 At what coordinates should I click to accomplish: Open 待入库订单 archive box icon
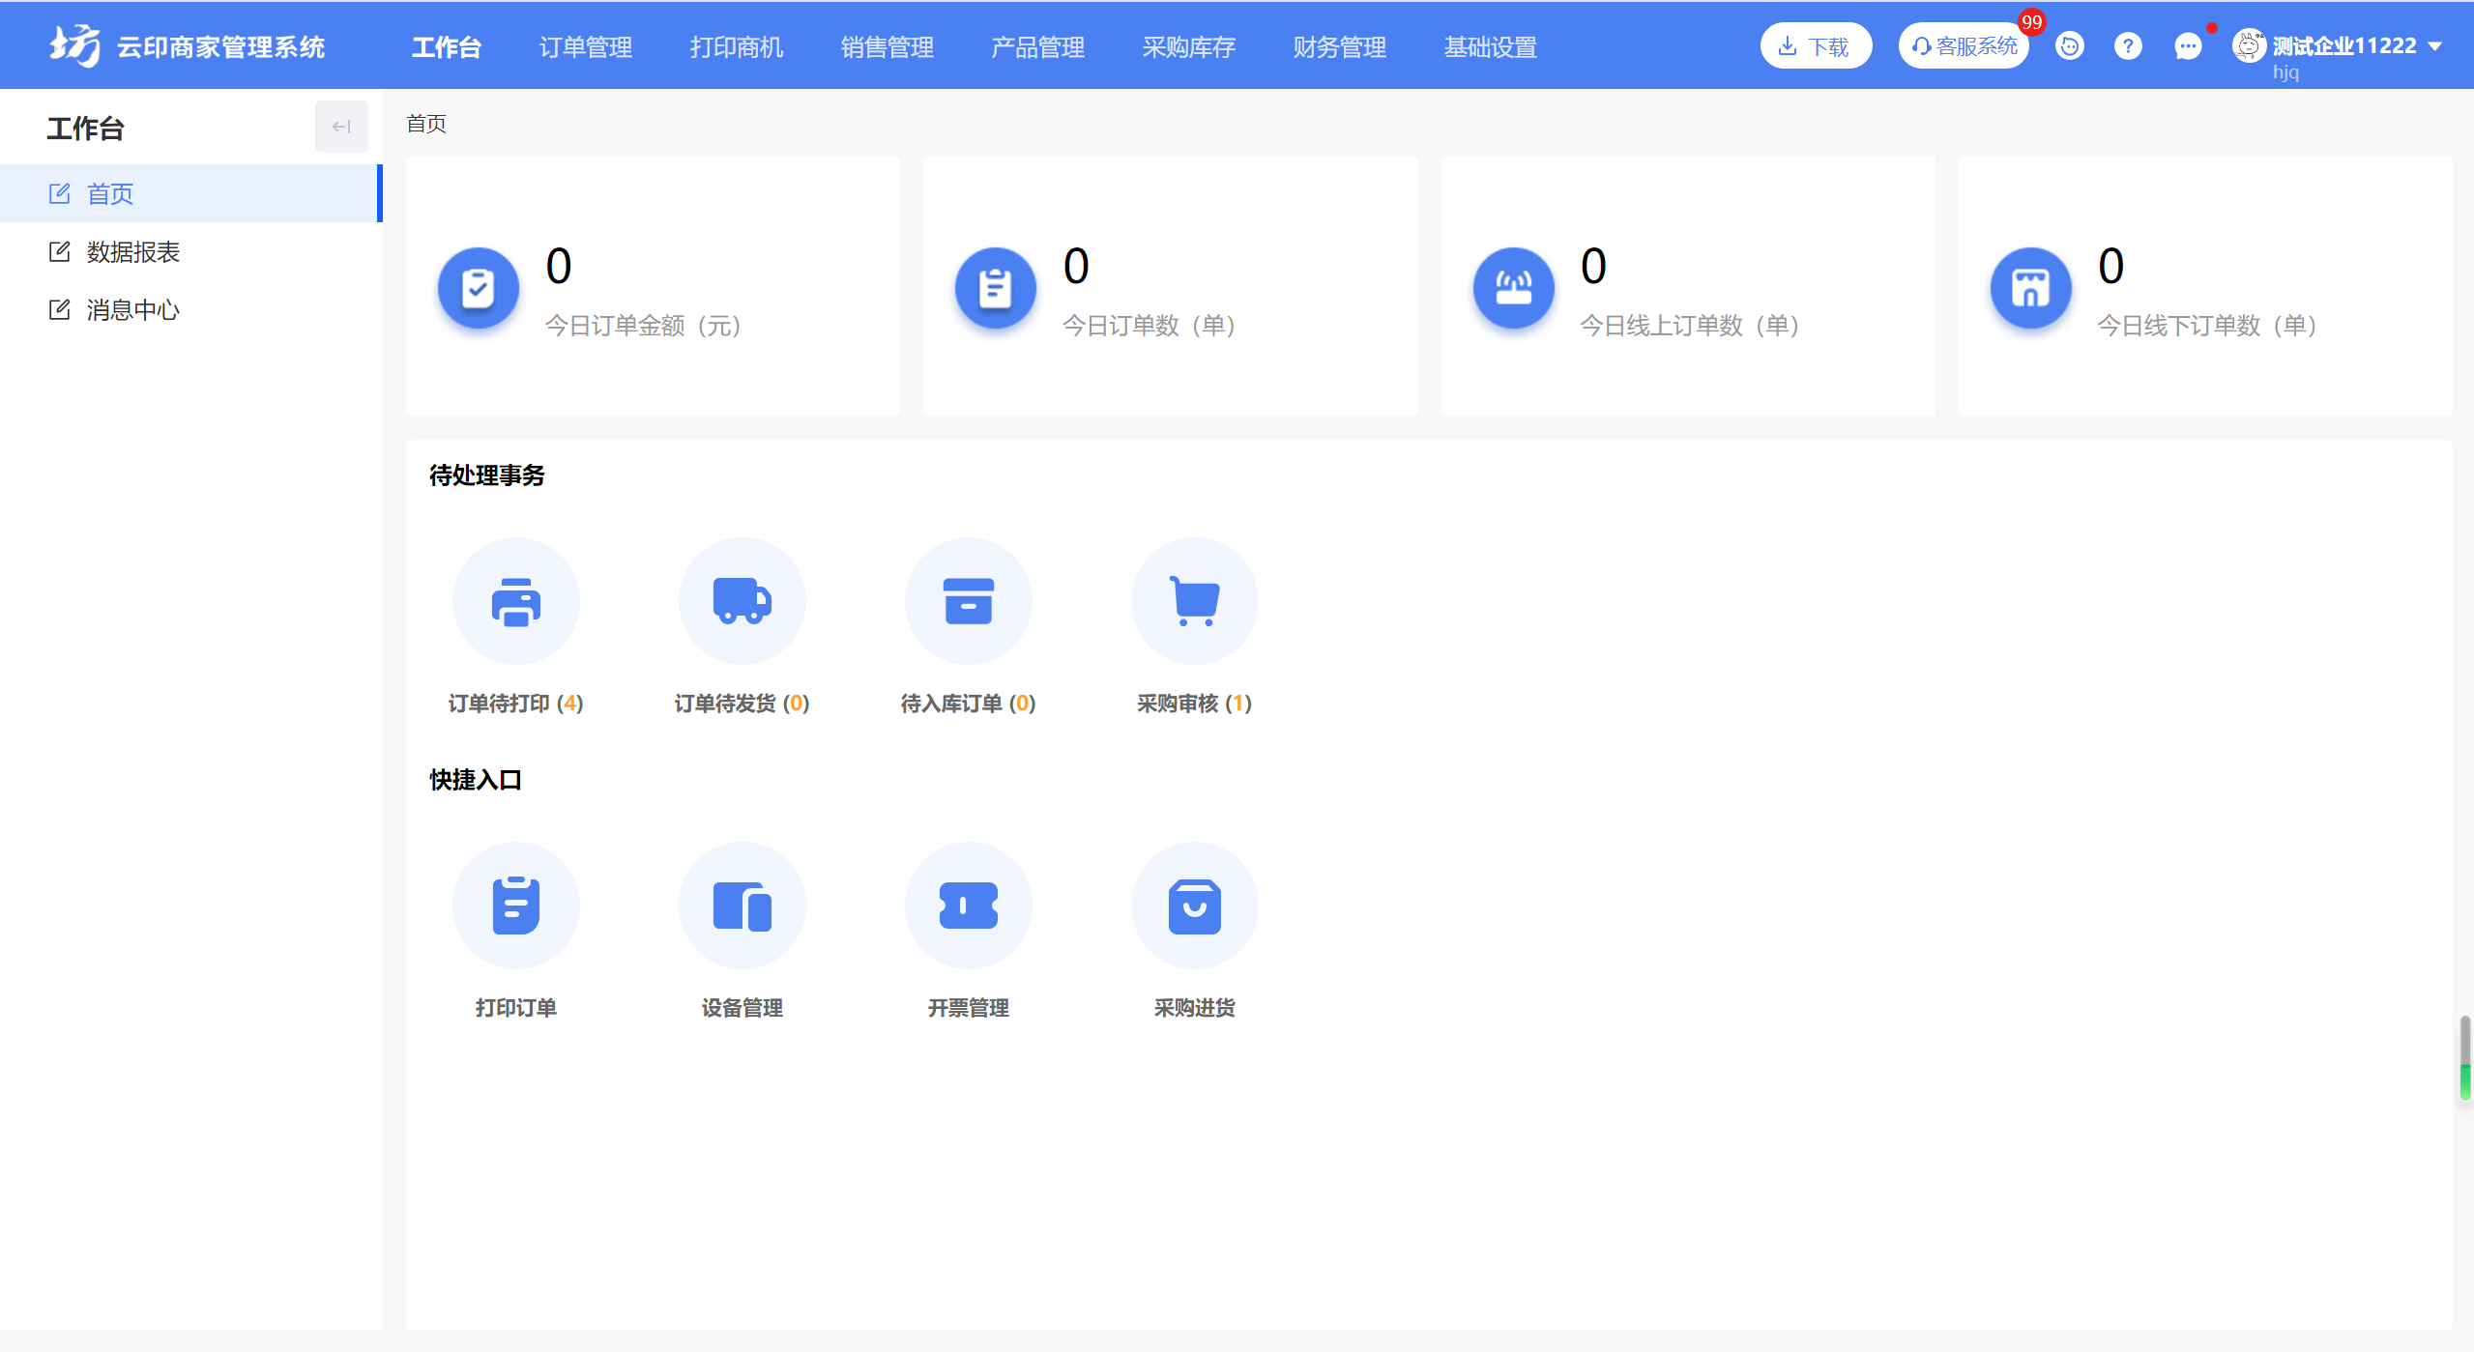coord(969,601)
